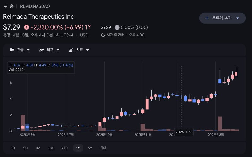
Task: Select the 1D time range
Action: coord(13,148)
